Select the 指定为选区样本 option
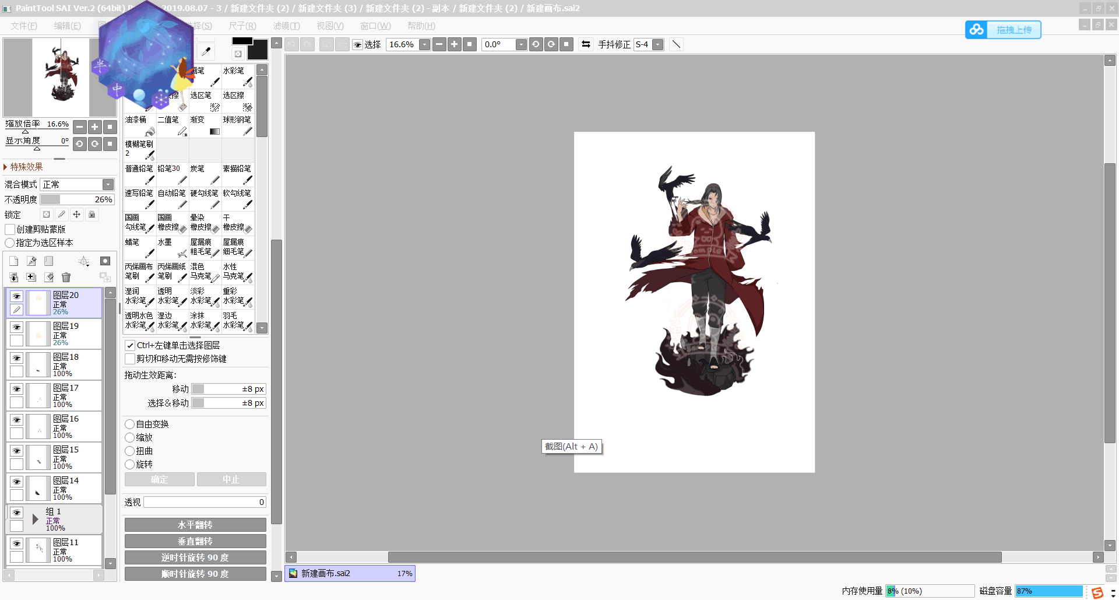The width and height of the screenshot is (1119, 600). (10, 243)
